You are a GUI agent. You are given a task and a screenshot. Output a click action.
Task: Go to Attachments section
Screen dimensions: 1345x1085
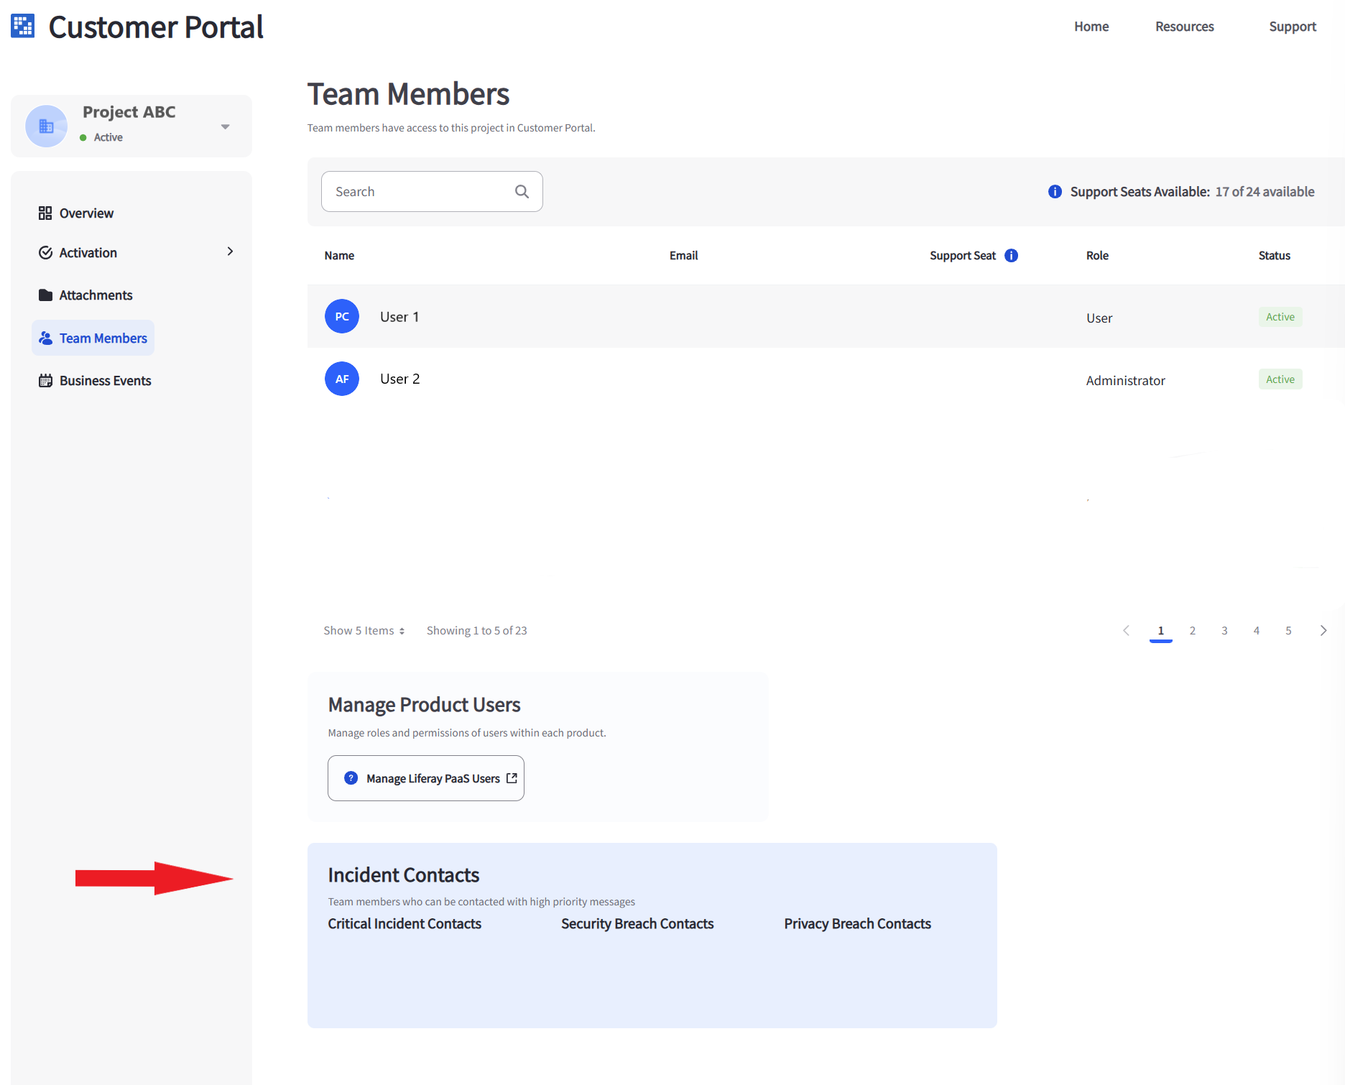tap(96, 295)
